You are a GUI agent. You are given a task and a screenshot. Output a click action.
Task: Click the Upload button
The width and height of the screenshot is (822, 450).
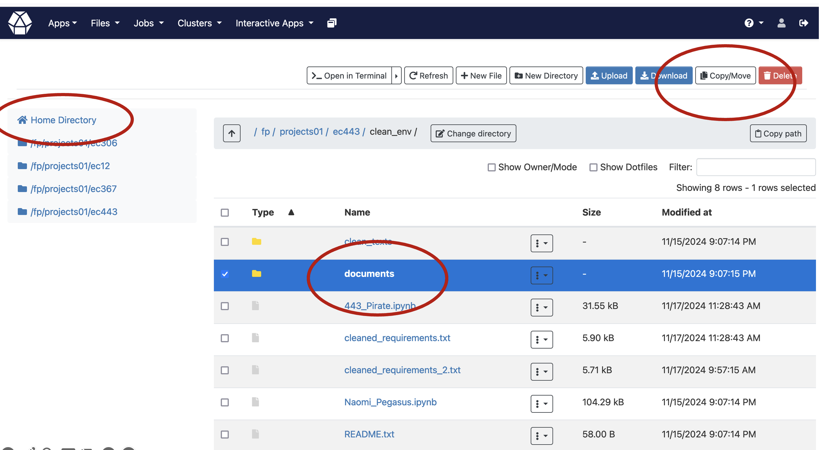coord(609,75)
